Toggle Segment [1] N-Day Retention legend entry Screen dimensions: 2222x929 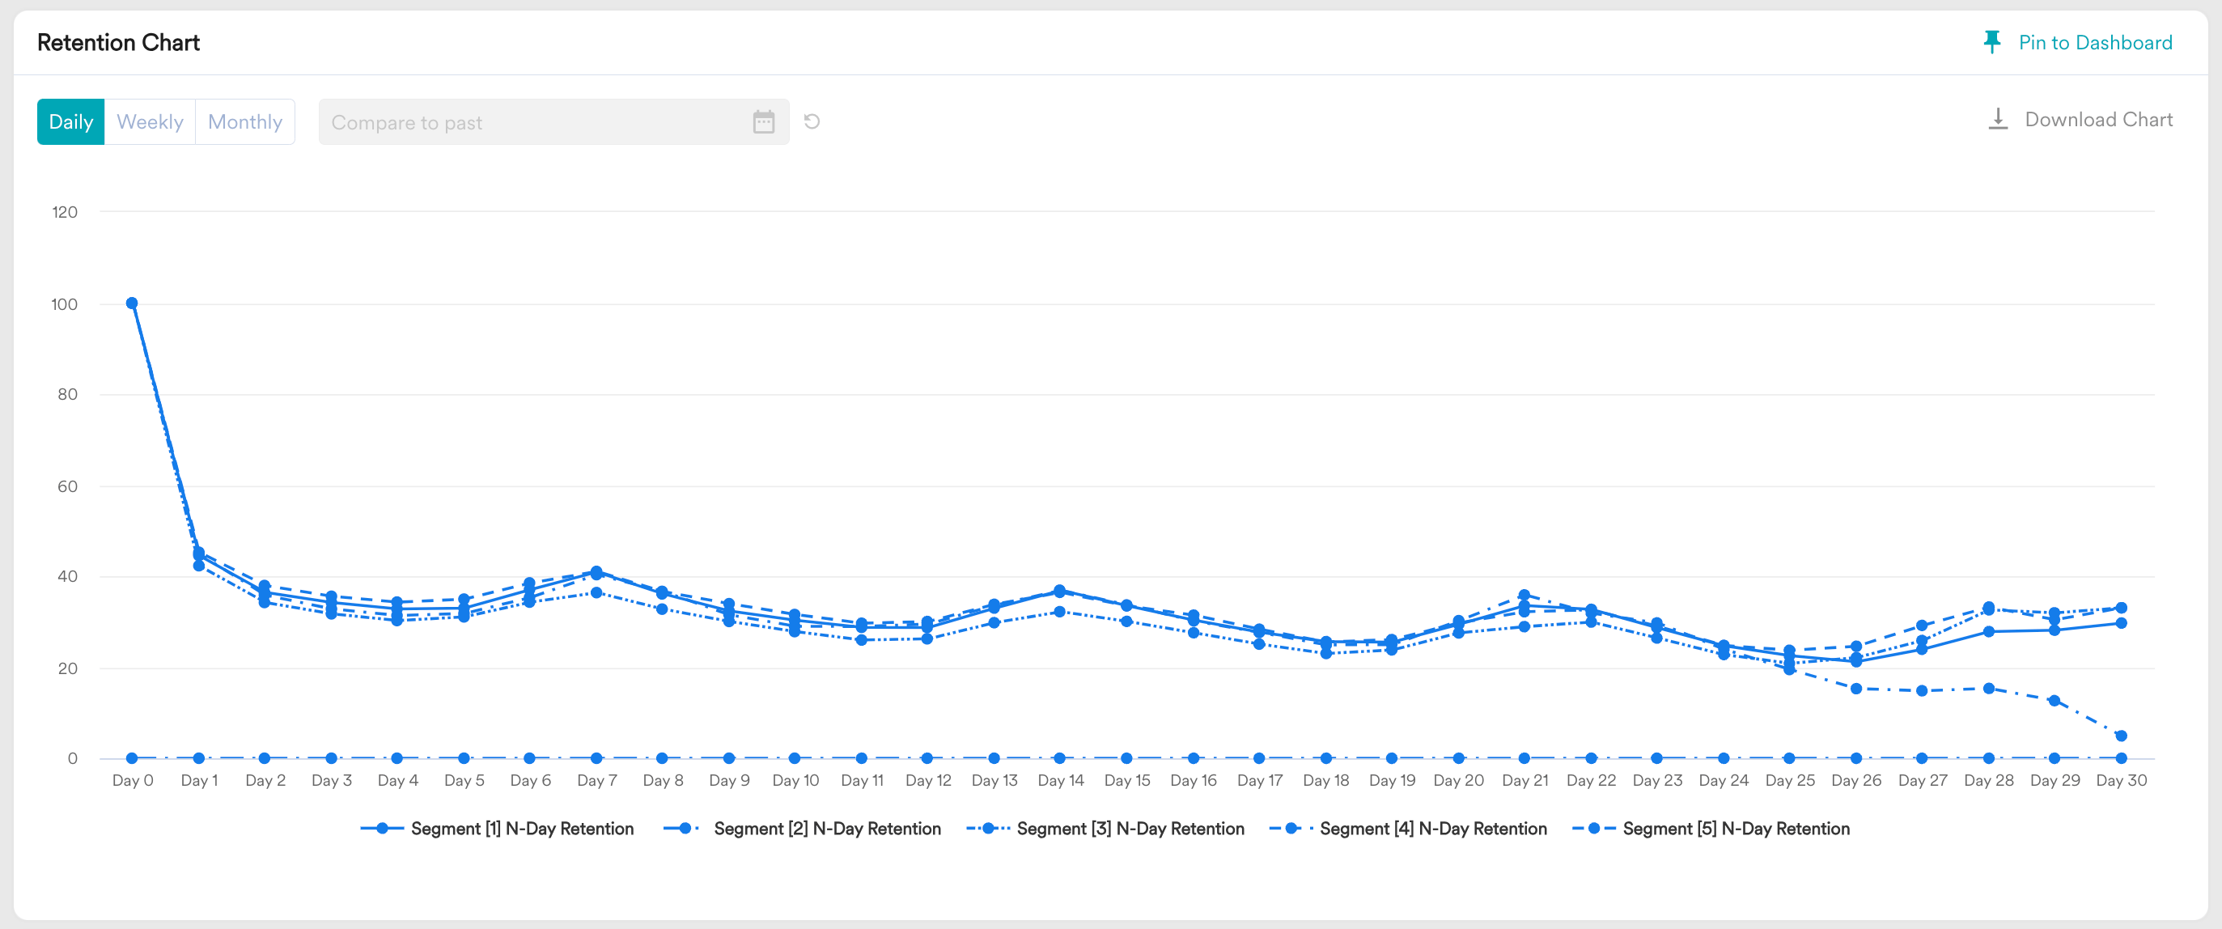click(x=497, y=828)
